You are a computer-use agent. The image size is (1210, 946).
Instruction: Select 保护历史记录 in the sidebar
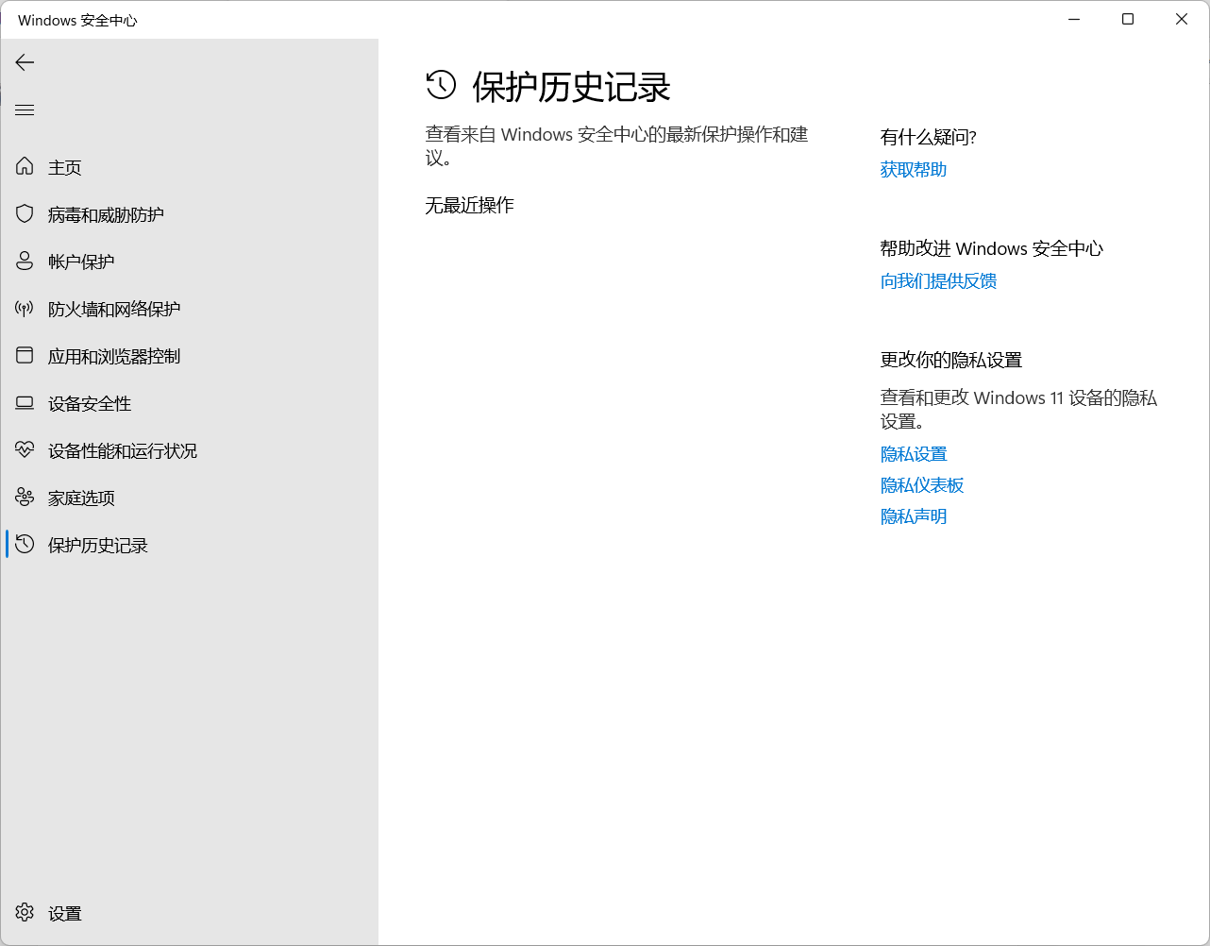(189, 545)
